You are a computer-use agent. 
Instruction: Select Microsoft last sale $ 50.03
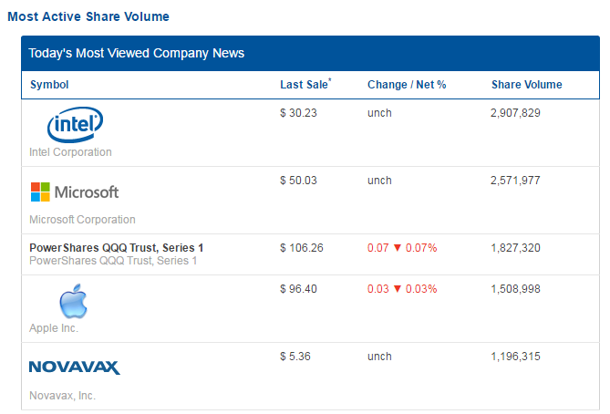[x=298, y=181]
